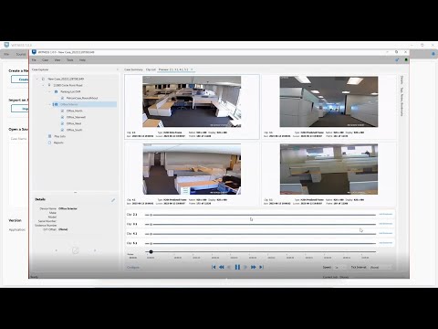Open the File menu in front window
The image size is (438, 329).
point(34,60)
